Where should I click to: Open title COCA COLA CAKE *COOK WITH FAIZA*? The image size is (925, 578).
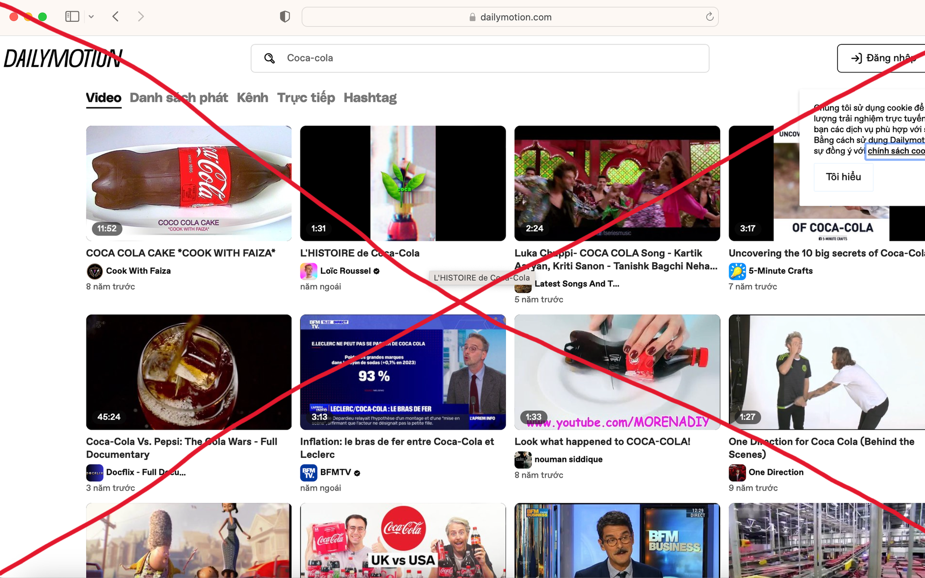181,253
